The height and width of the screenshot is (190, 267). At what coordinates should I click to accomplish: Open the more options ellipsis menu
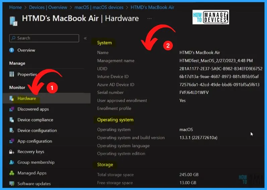[149, 18]
